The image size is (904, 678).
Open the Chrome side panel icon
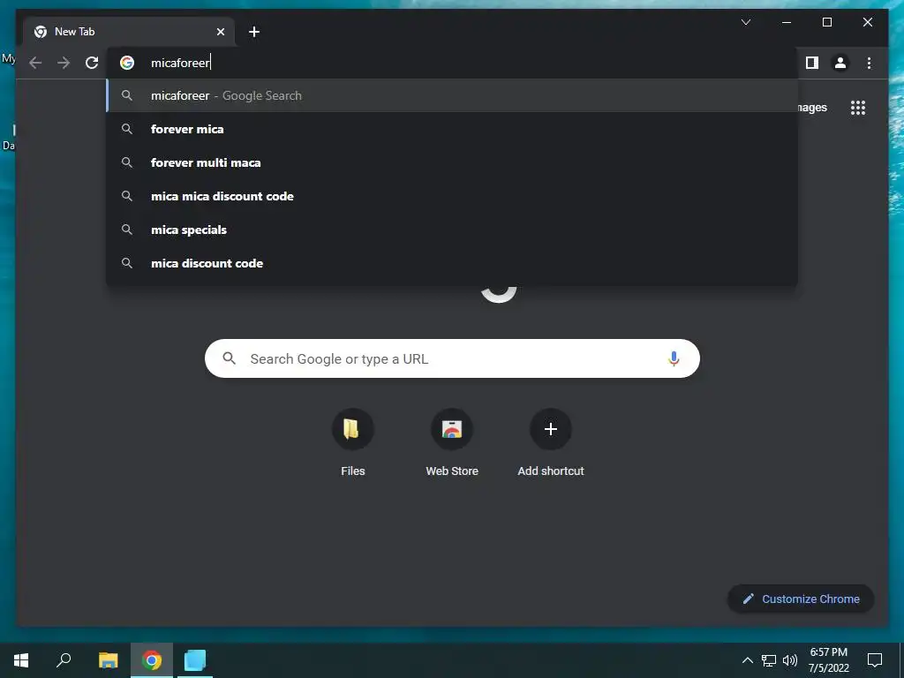812,63
